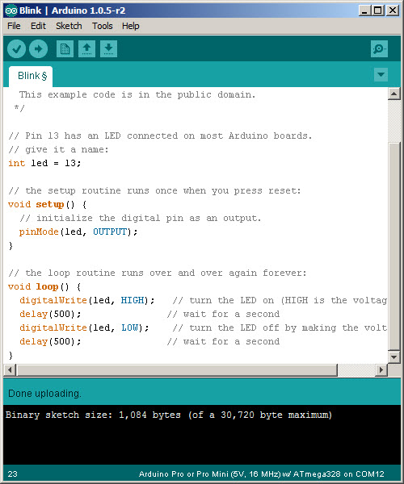Open the Sketch menu
Viewport: 404px width, 484px height.
pos(69,26)
